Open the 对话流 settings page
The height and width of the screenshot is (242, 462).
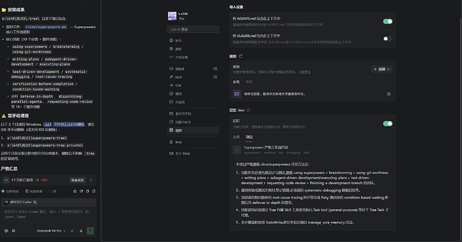click(x=193, y=102)
